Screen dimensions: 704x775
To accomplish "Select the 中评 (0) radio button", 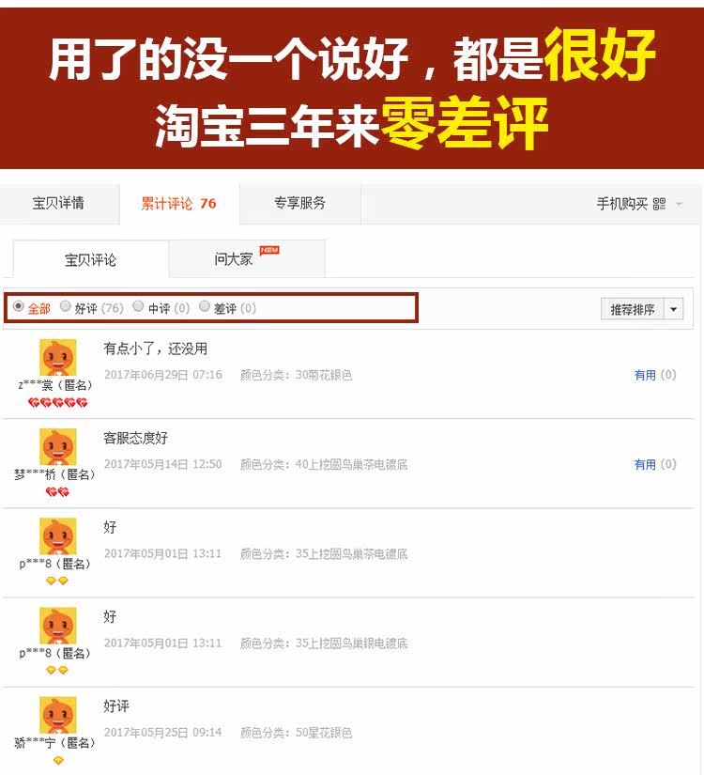I will point(138,306).
